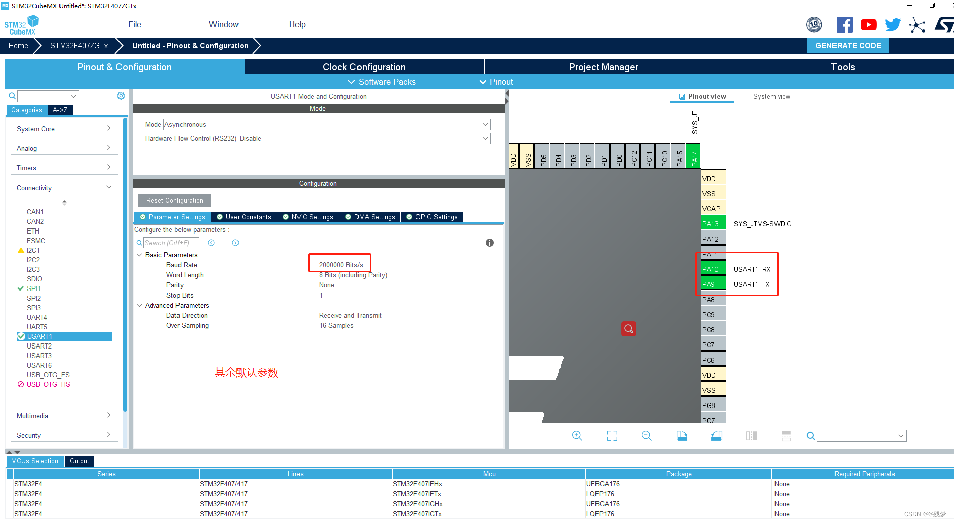Expand the Multimedia category
954x522 pixels.
click(x=64, y=416)
